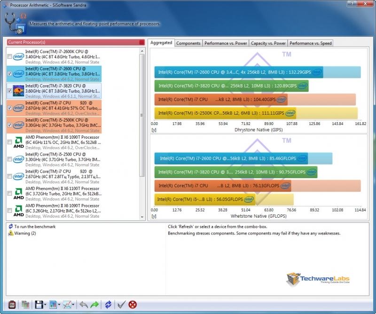Screen dimensions: 376x314
Task: Click the [y] label under Dhrystone chart
Action: 154,130
